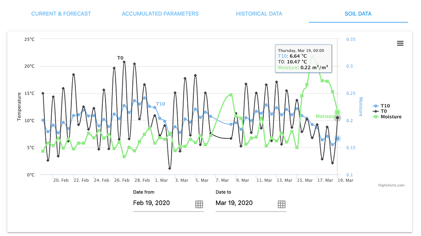Click the highlighted Moisture point on Mar 19
The image size is (421, 236).
(x=337, y=112)
